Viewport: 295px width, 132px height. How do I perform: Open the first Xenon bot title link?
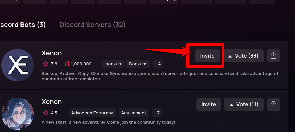52,53
